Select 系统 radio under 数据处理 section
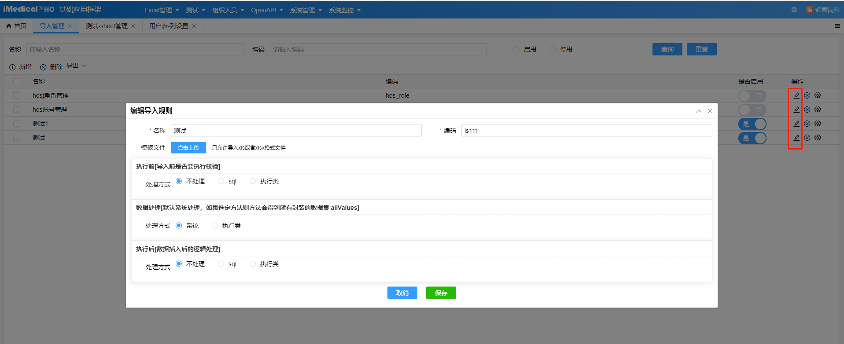The image size is (844, 344). pos(179,226)
